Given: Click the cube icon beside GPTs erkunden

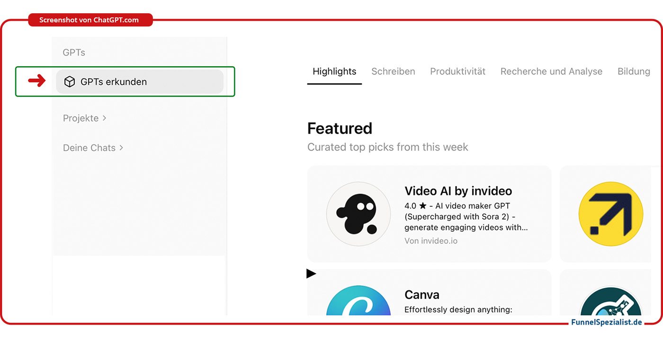Looking at the screenshot, I should [70, 82].
